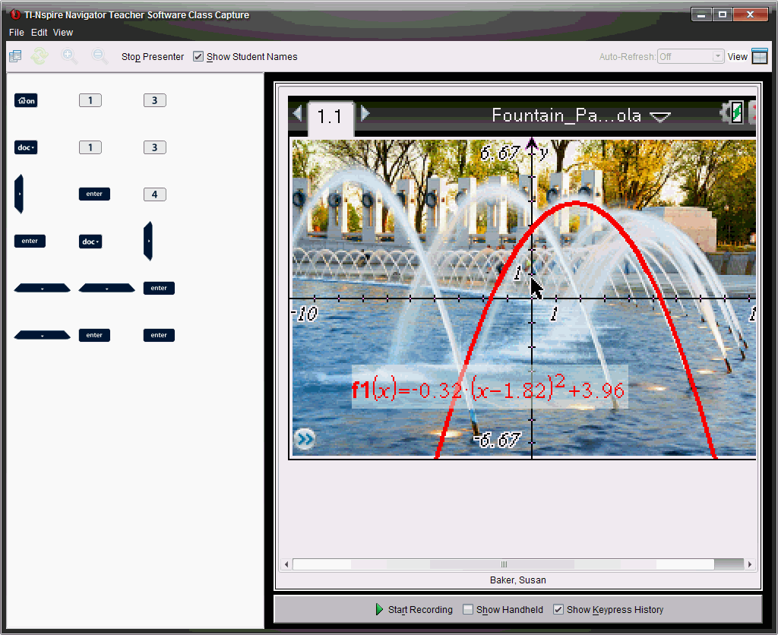Click the View layout grid icon
Screen dimensions: 778x635
coord(760,56)
